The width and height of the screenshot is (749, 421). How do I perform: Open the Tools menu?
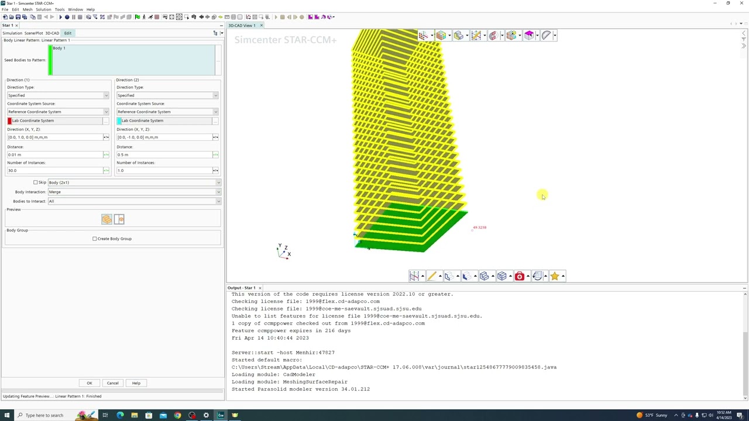(60, 9)
